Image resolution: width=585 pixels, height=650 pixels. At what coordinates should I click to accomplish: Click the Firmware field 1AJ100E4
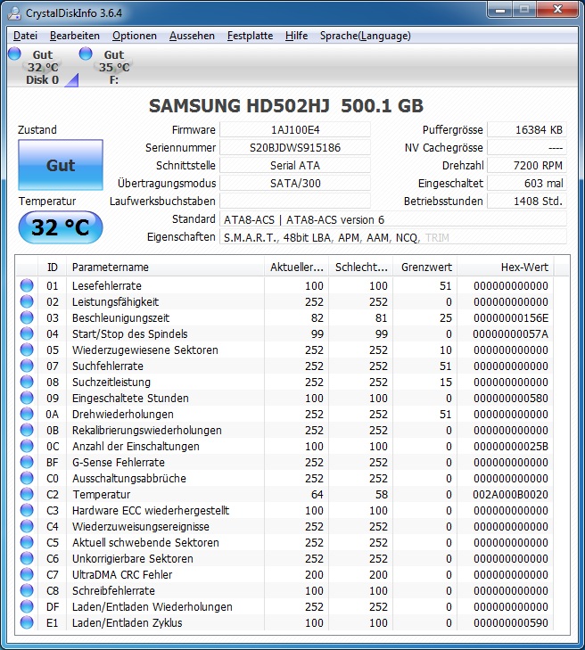tap(295, 130)
